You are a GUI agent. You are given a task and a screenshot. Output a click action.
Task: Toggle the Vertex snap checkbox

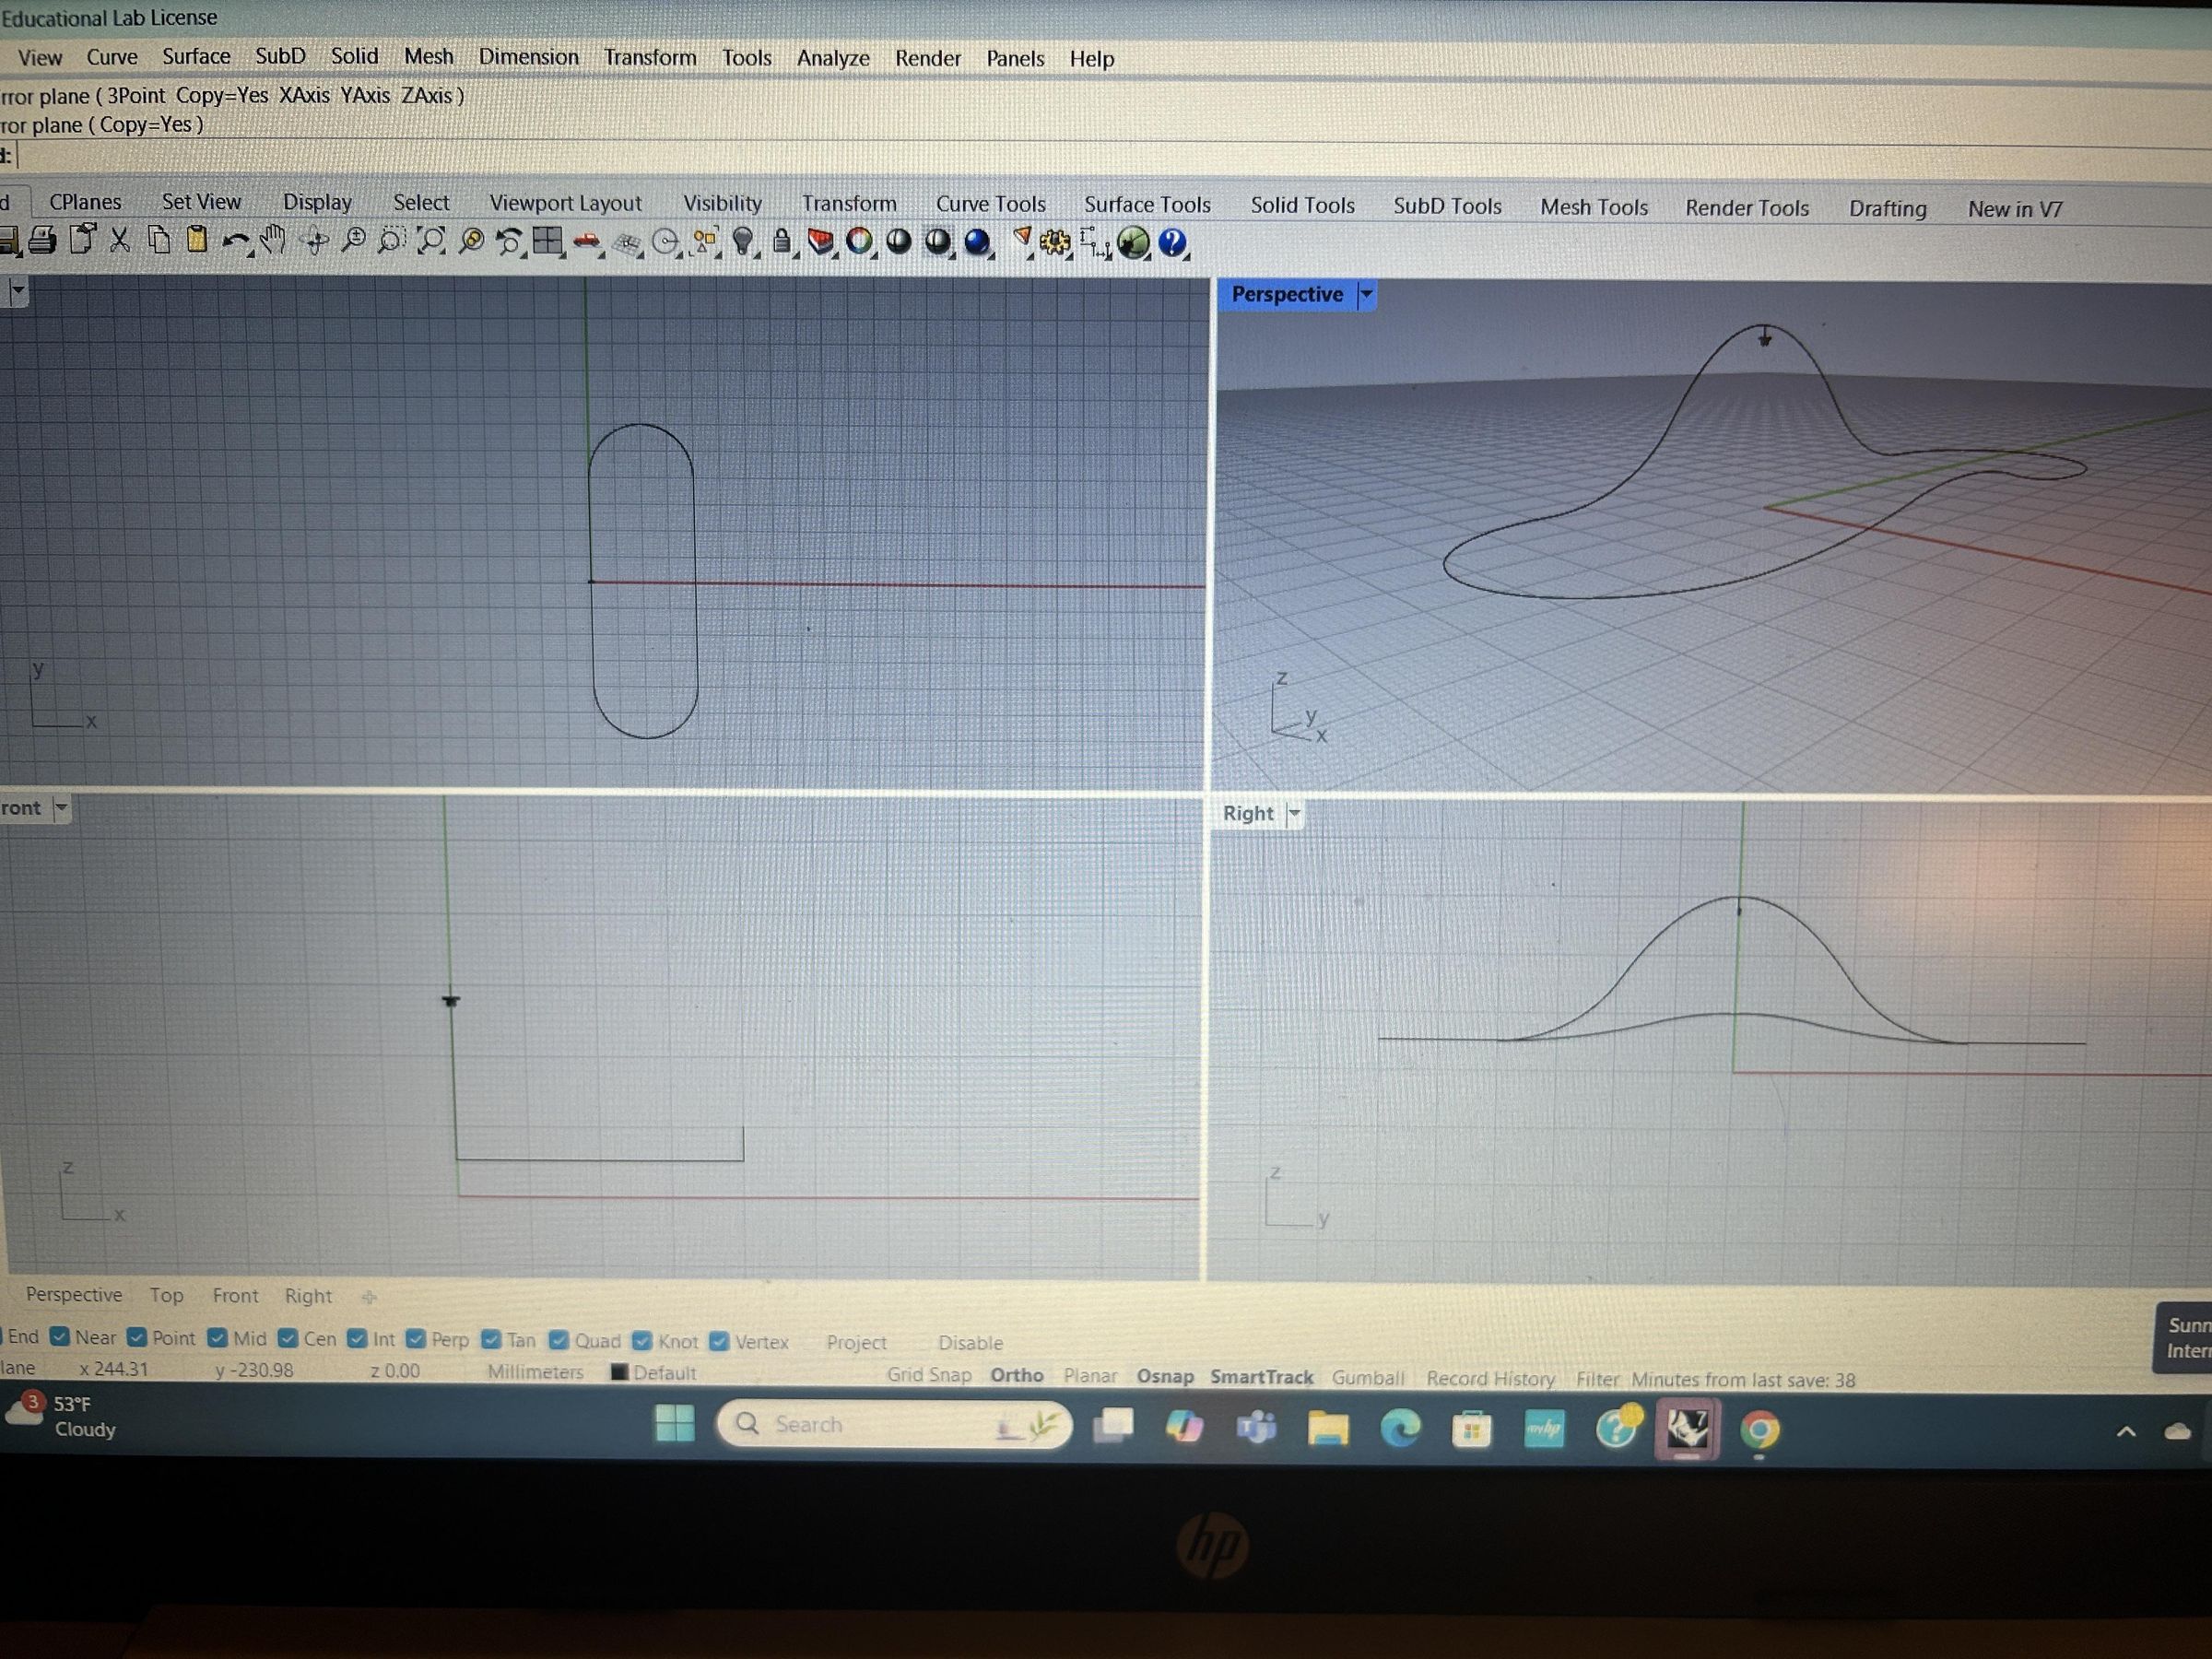(x=721, y=1341)
